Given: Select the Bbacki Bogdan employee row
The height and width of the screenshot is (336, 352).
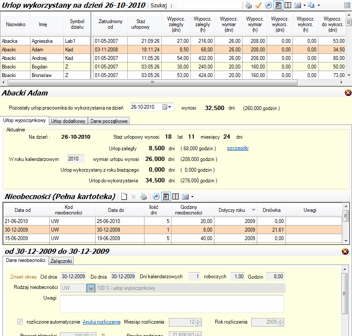Looking at the screenshot, I should point(172,67).
